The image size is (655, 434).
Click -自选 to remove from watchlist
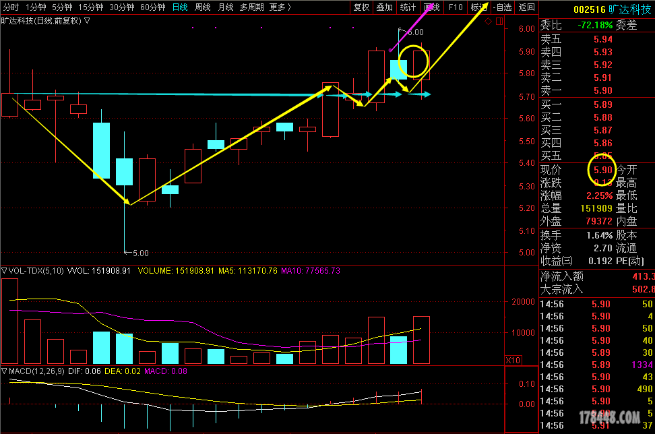(502, 7)
